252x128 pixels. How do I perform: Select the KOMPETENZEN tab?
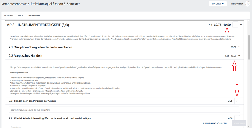[34, 16]
